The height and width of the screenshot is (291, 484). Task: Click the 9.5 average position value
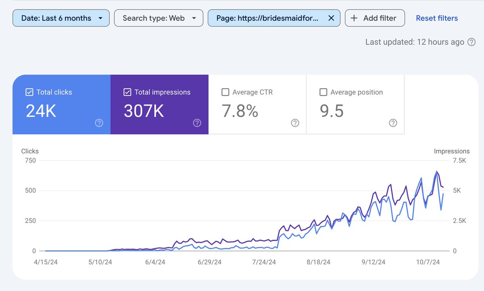[x=332, y=111]
